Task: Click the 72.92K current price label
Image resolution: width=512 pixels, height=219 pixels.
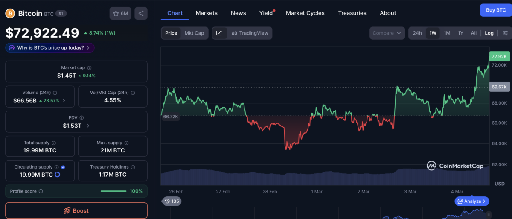Action: pos(499,56)
